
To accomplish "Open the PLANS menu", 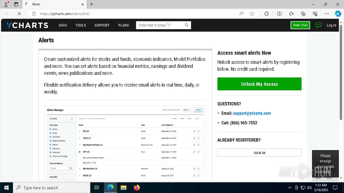I will [x=124, y=25].
